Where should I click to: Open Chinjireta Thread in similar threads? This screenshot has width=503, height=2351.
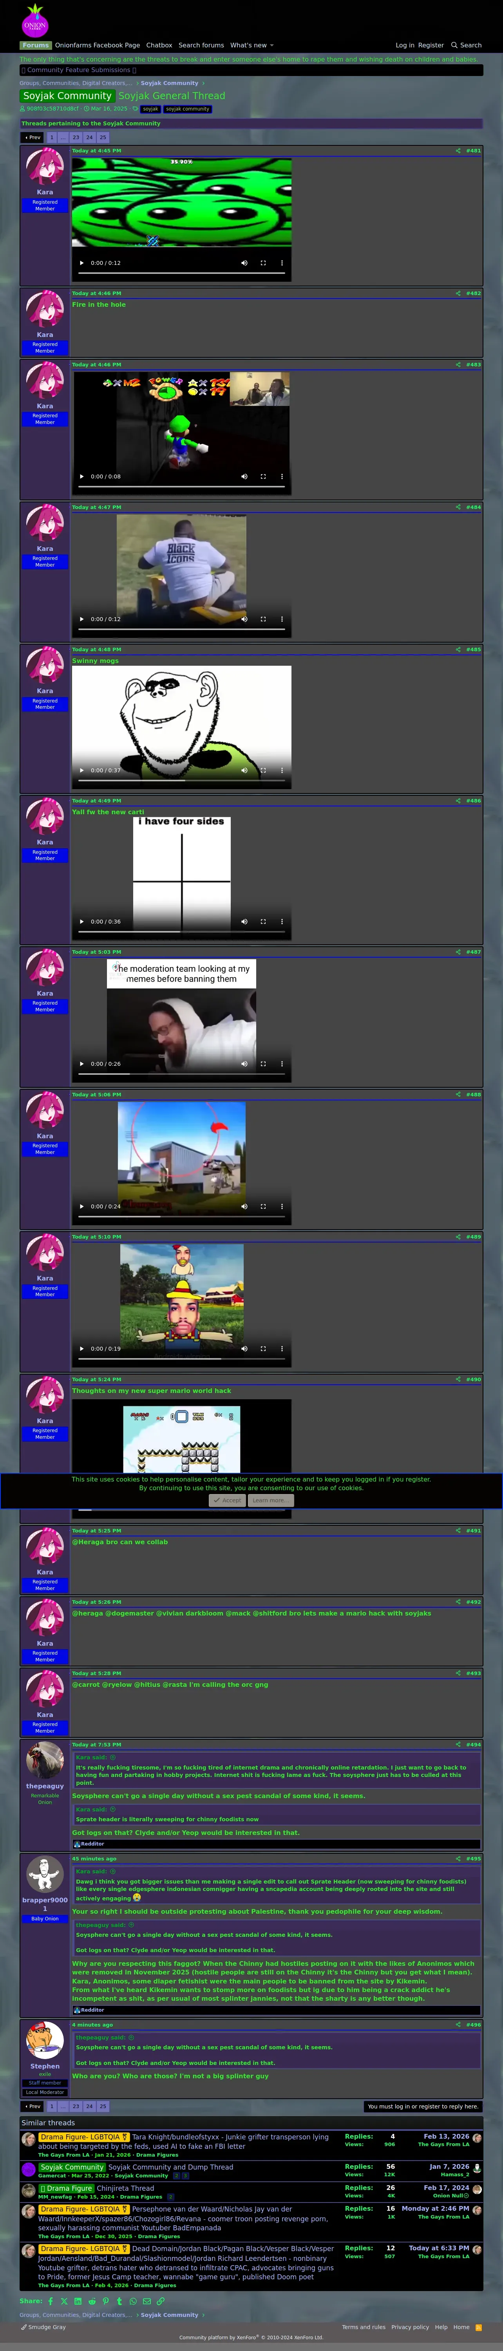click(x=125, y=2188)
